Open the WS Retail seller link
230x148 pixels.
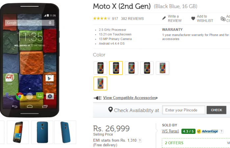(170, 131)
